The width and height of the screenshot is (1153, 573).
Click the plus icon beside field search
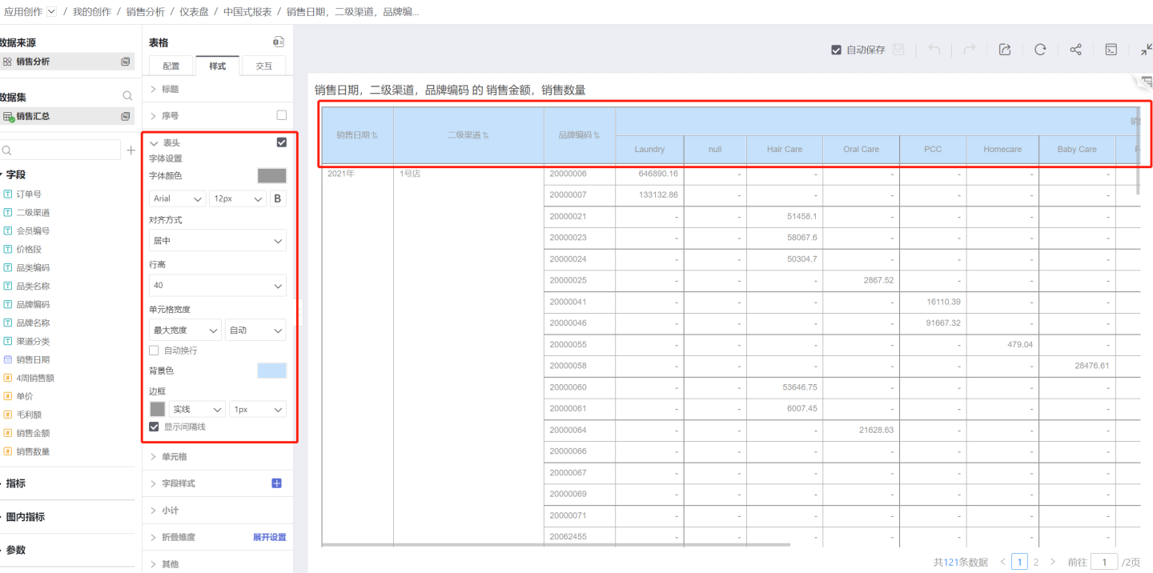point(131,150)
